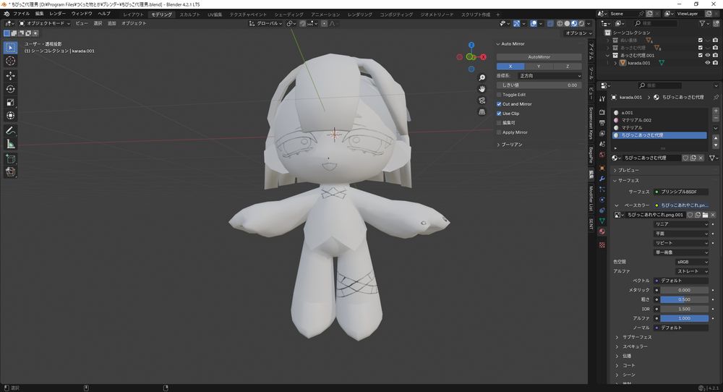Select the Move tool in the toolbar

(x=11, y=75)
